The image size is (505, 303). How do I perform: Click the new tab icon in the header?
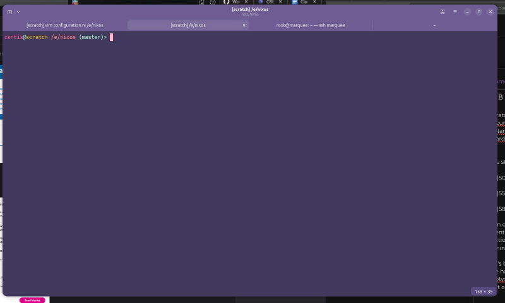pos(9,12)
